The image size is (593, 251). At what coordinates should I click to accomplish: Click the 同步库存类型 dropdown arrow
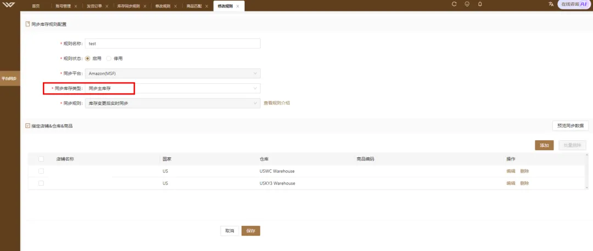point(255,88)
